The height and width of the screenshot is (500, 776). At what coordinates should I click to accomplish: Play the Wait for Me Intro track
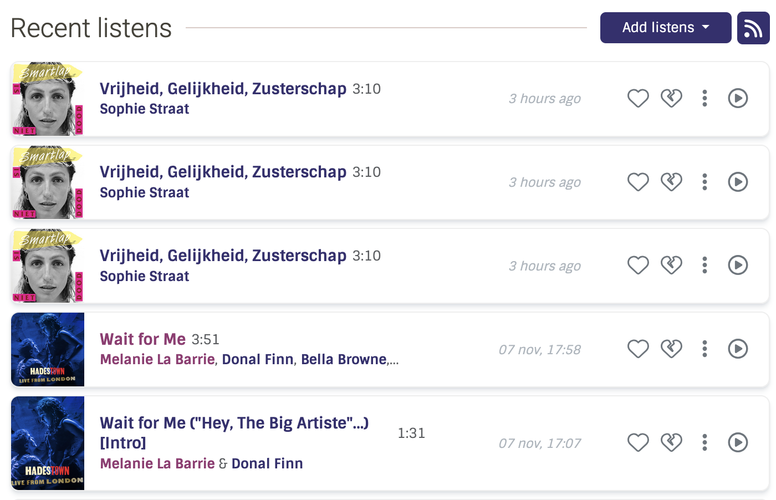(x=738, y=442)
